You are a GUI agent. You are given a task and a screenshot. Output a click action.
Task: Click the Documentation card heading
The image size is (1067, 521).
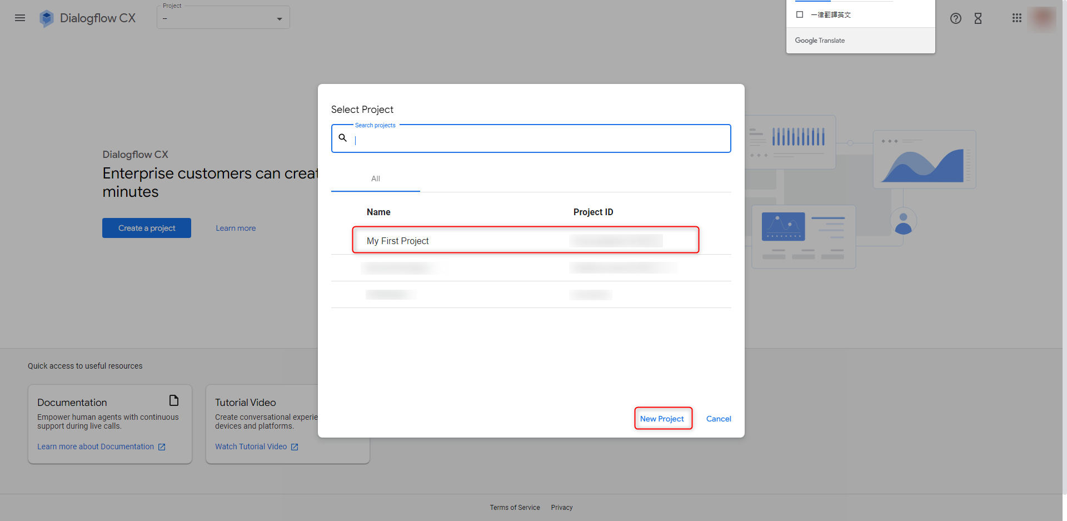[x=72, y=403]
